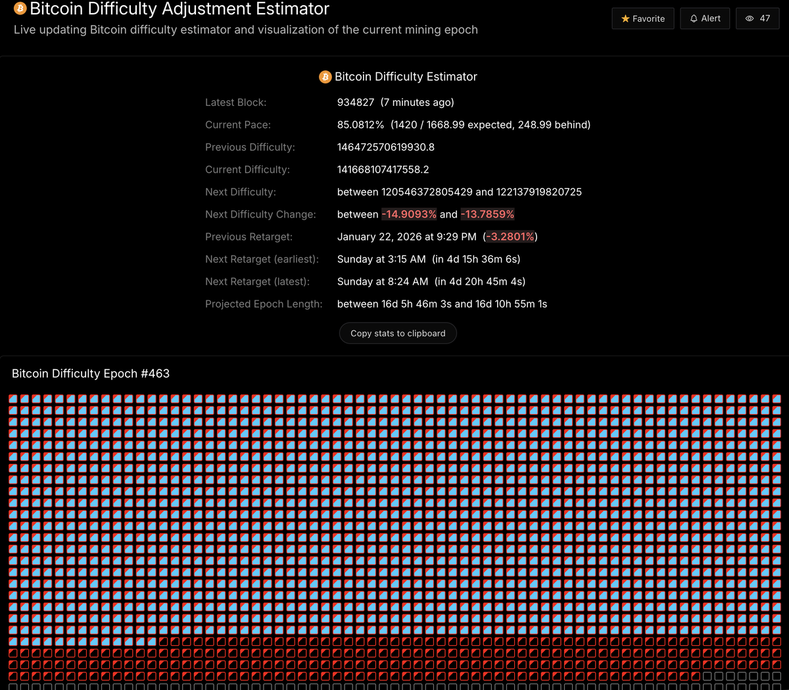This screenshot has width=789, height=690.
Task: Click January 22, 2026 at 9:29 PM
Action: pyautogui.click(x=407, y=237)
